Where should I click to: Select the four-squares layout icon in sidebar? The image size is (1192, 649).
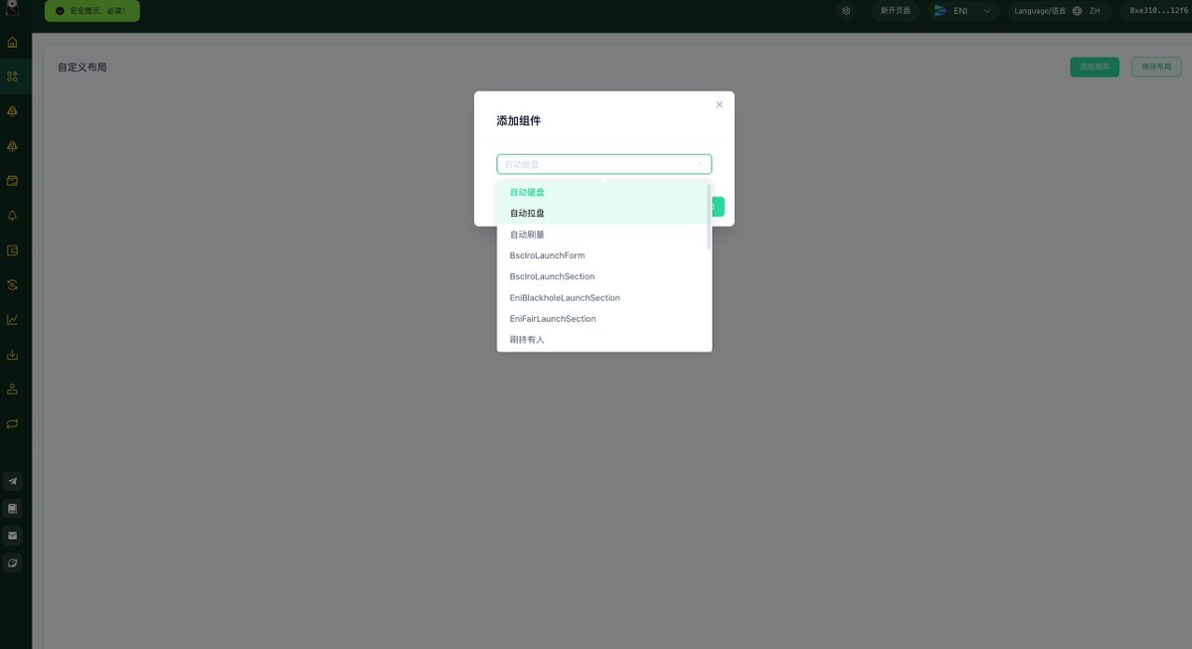[x=12, y=77]
